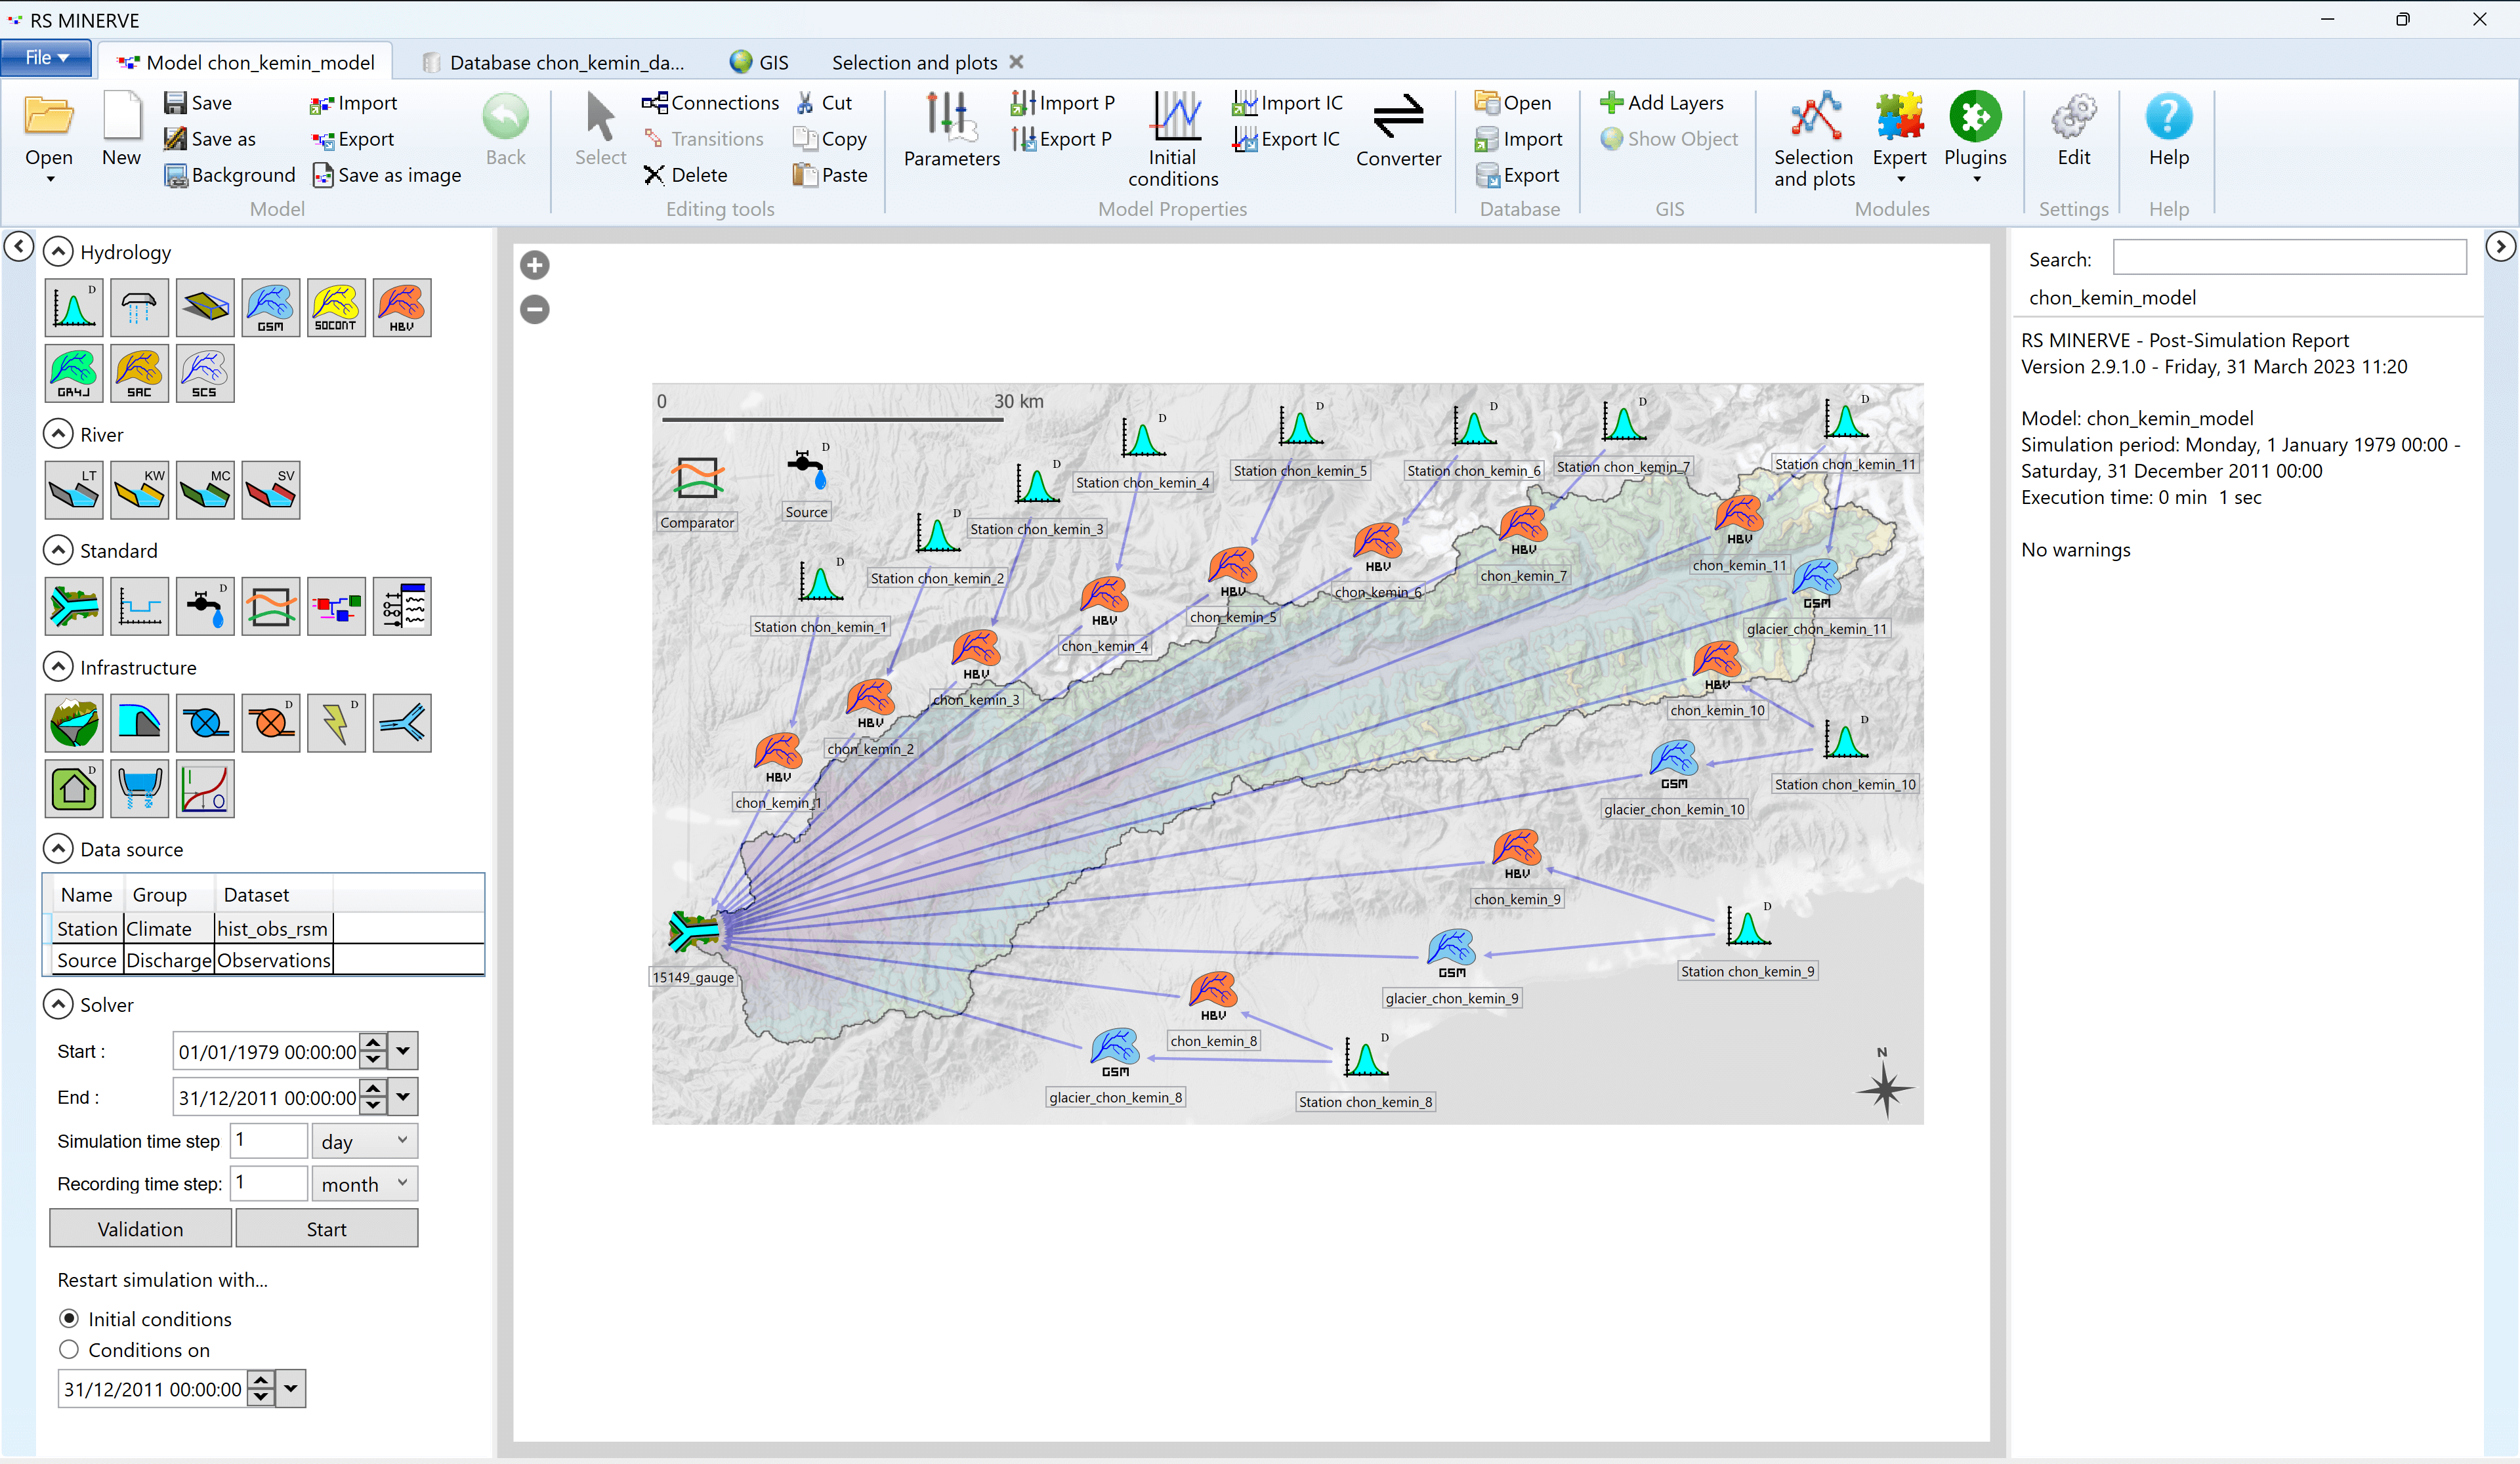Zoom in with the plus map button
2520x1464 pixels.
(535, 265)
